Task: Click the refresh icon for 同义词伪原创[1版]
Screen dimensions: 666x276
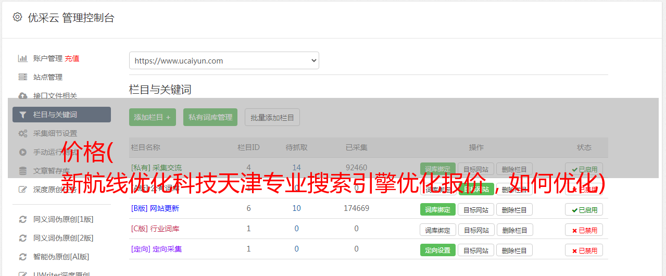Action: coord(23,219)
